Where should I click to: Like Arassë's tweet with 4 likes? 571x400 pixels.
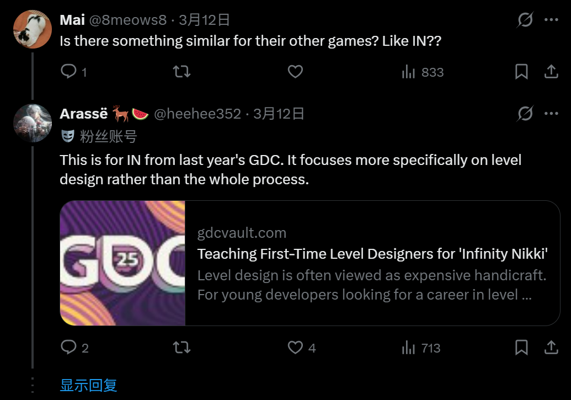point(296,348)
